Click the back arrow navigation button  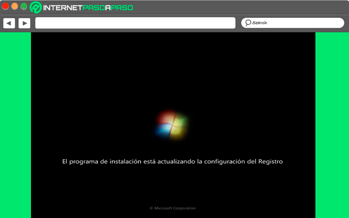tap(9, 23)
